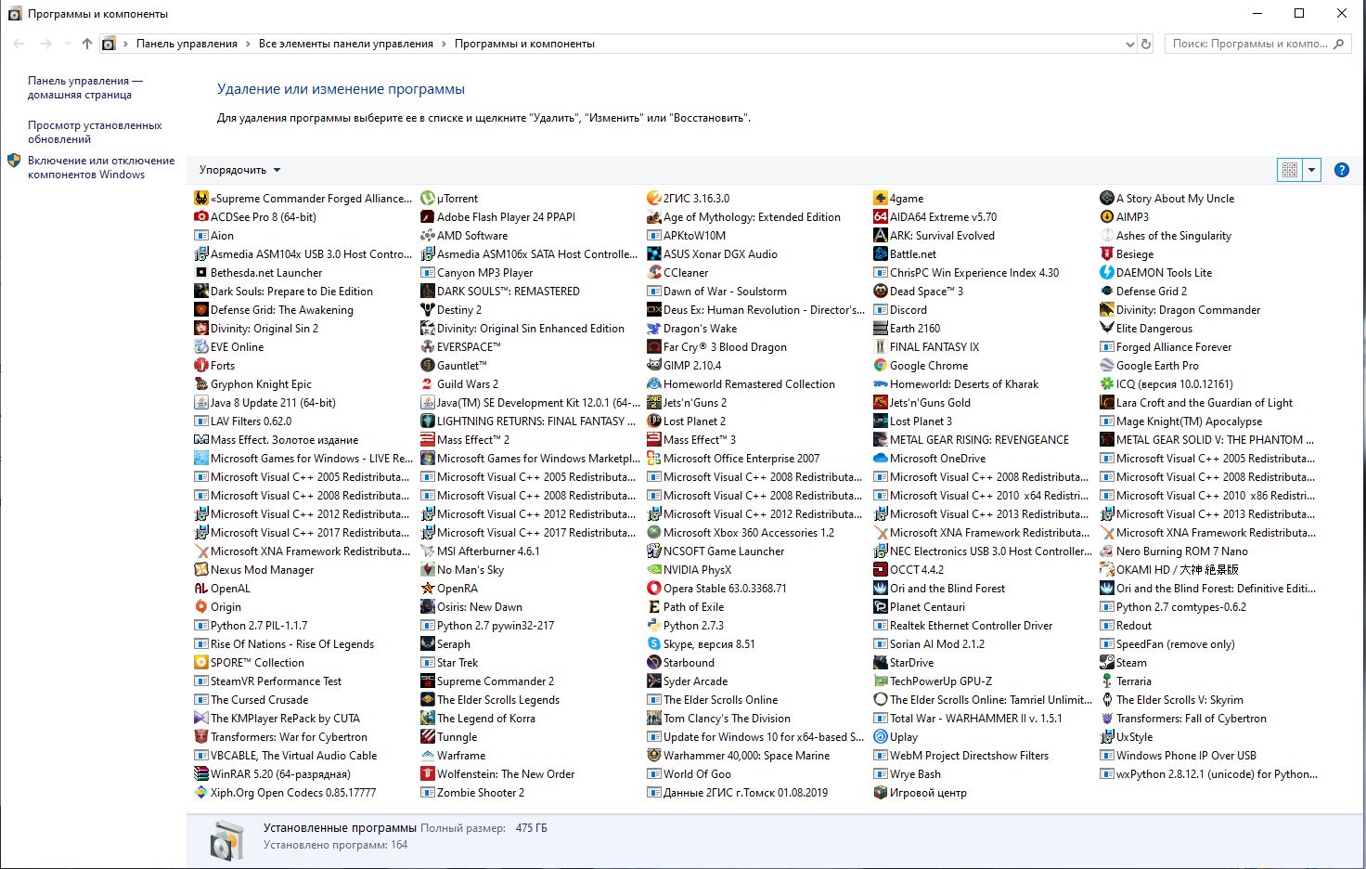
Task: Select the Google Chrome icon
Action: click(881, 365)
